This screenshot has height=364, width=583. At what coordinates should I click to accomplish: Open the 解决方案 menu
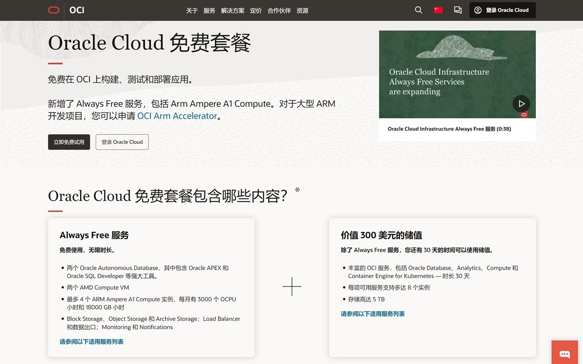click(x=233, y=11)
